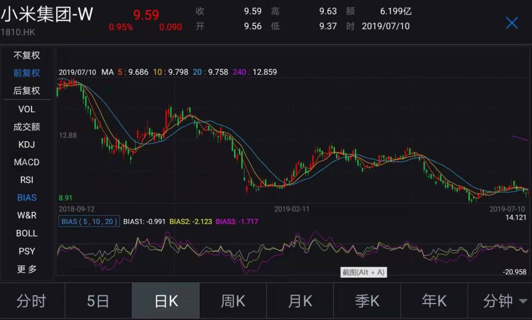Show the 成交额 indicator
Image resolution: width=532 pixels, height=320 pixels.
point(27,127)
